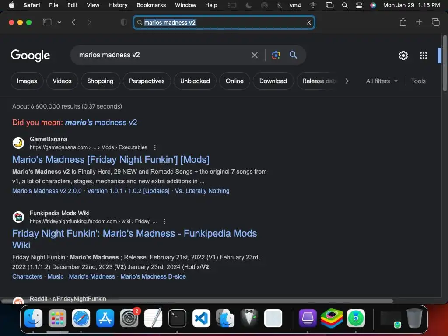448x336 pixels.
Task: Click the Safari address bar field
Action: point(224,22)
